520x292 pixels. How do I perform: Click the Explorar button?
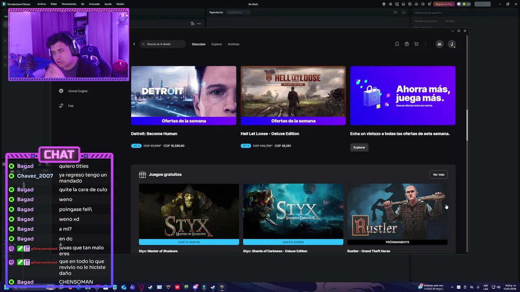coord(359,147)
